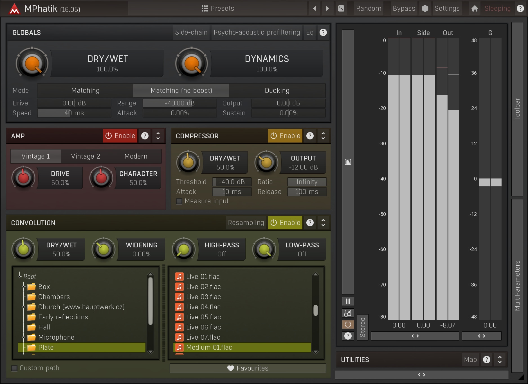Viewport: 528px width, 384px height.
Task: Toggle the Amp Enable button
Action: pyautogui.click(x=120, y=136)
